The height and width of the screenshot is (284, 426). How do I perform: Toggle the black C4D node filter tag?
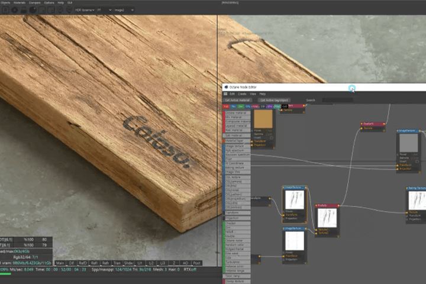click(x=285, y=106)
